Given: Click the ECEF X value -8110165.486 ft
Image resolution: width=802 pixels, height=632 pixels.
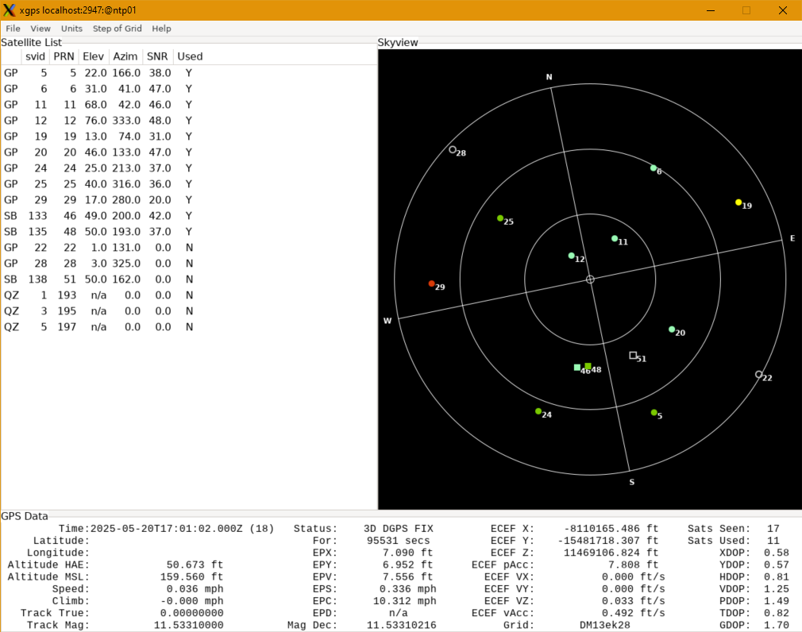Looking at the screenshot, I should [x=611, y=529].
